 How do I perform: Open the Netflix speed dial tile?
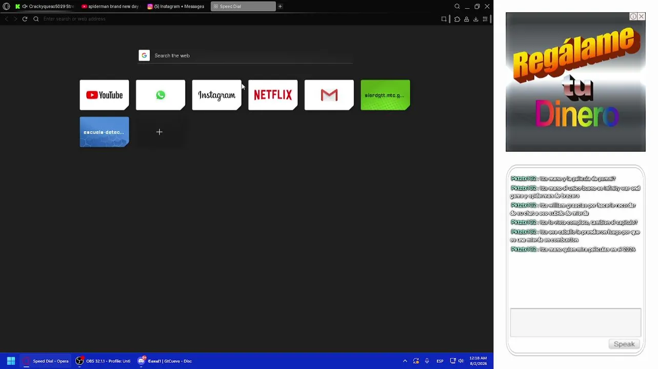tap(273, 95)
